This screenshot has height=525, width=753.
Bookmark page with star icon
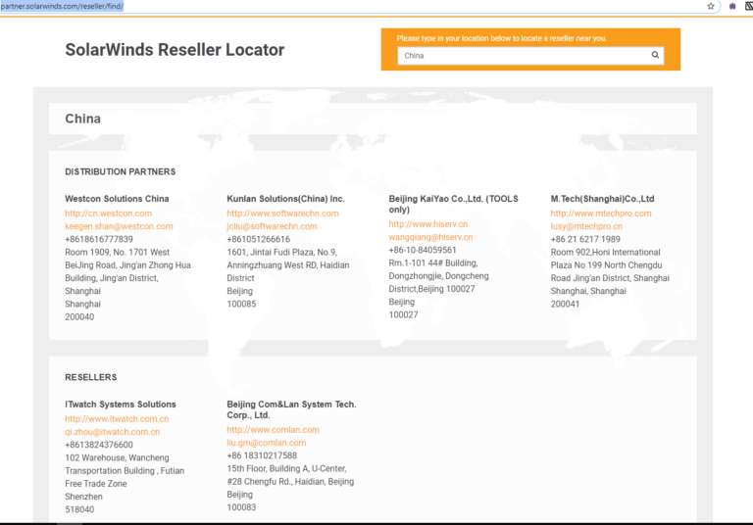[x=711, y=6]
